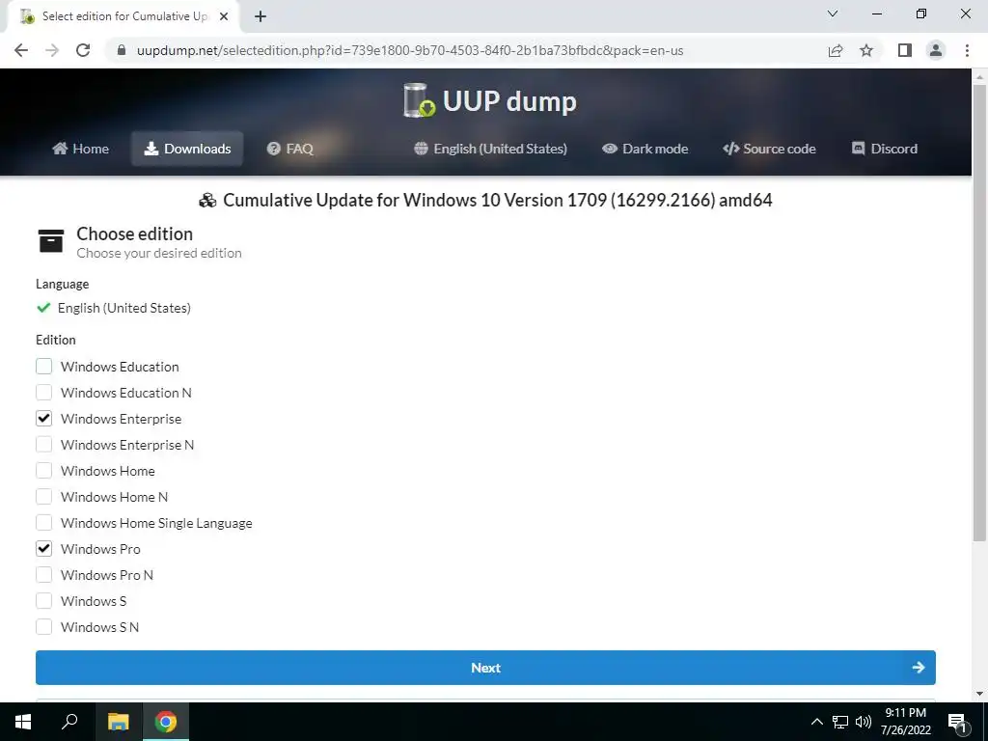988x741 pixels.
Task: Check the Windows Home checkbox
Action: click(x=44, y=471)
